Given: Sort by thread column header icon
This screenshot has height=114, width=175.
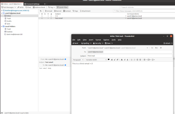Looking at the screenshot, I should (39, 14).
